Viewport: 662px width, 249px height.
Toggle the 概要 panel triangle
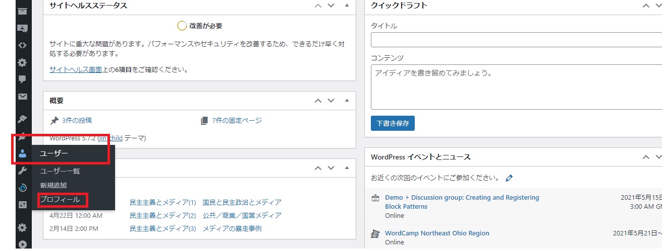tap(347, 100)
